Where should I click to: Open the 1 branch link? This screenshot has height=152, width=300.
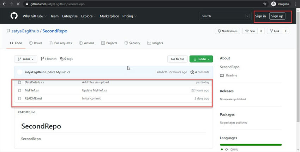(49, 59)
